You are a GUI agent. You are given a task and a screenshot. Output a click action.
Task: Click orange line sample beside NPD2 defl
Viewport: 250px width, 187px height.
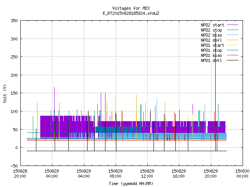coord(232,40)
